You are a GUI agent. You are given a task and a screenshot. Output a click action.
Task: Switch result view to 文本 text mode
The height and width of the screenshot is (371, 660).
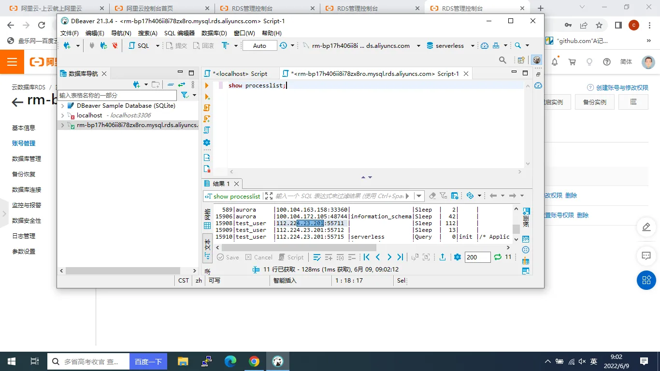tap(207, 249)
